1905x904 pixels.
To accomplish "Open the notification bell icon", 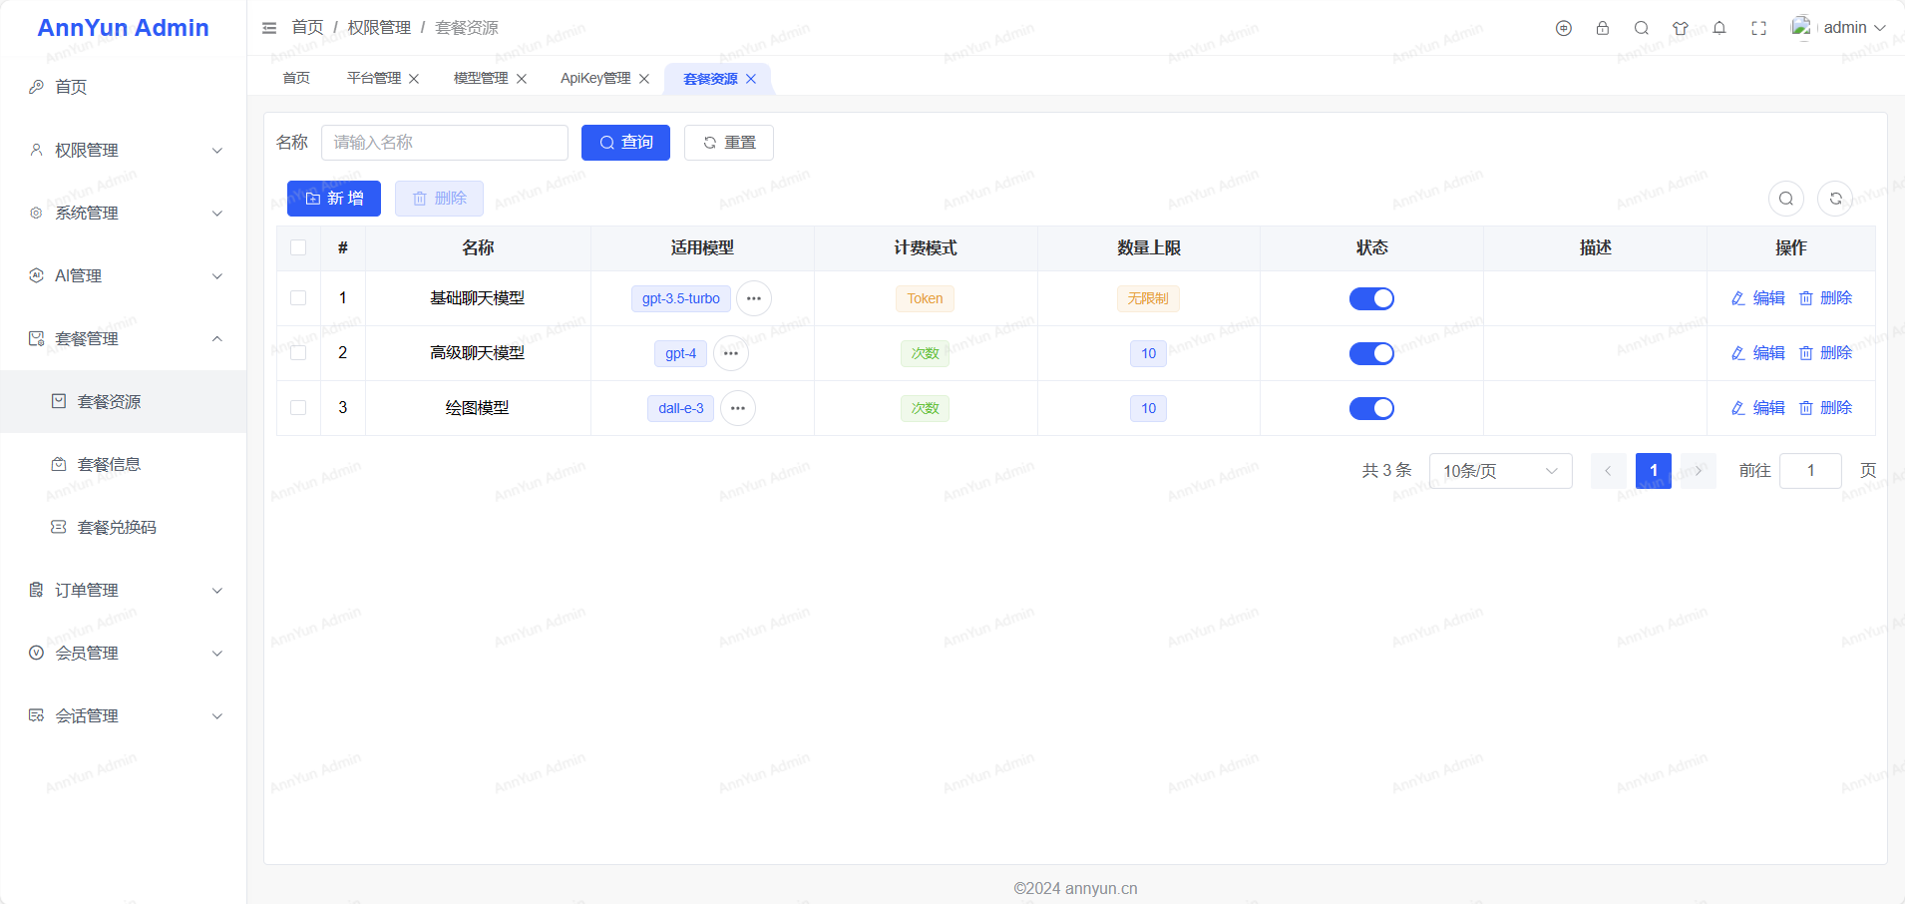I will pyautogui.click(x=1719, y=28).
